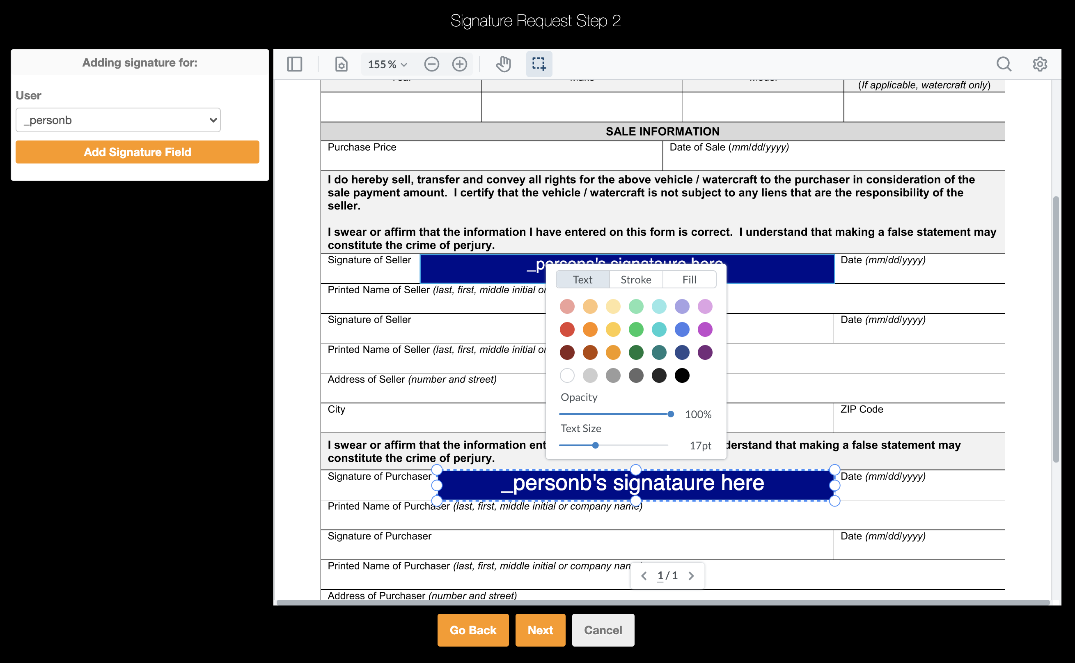
Task: Pick the light orange color swatch
Action: (x=590, y=306)
